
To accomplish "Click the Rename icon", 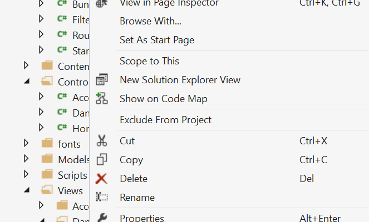I will click(102, 198).
